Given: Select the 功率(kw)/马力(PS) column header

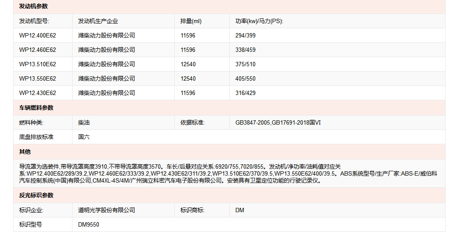Looking at the screenshot, I should point(259,21).
